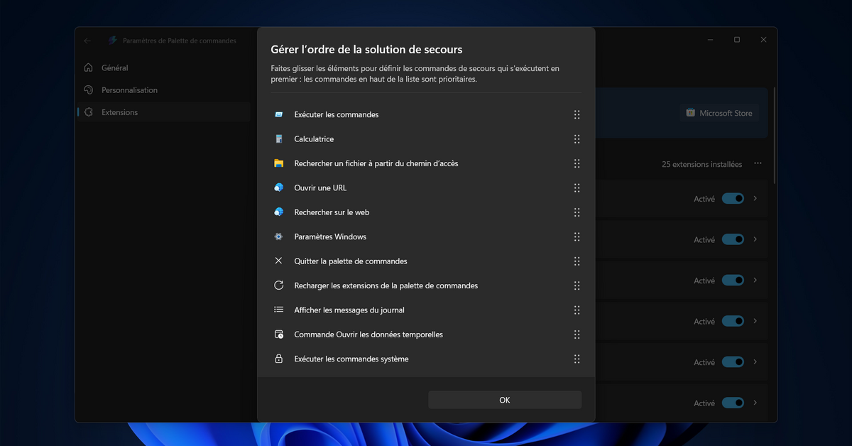Open the Général settings section
The image size is (852, 446).
point(115,68)
